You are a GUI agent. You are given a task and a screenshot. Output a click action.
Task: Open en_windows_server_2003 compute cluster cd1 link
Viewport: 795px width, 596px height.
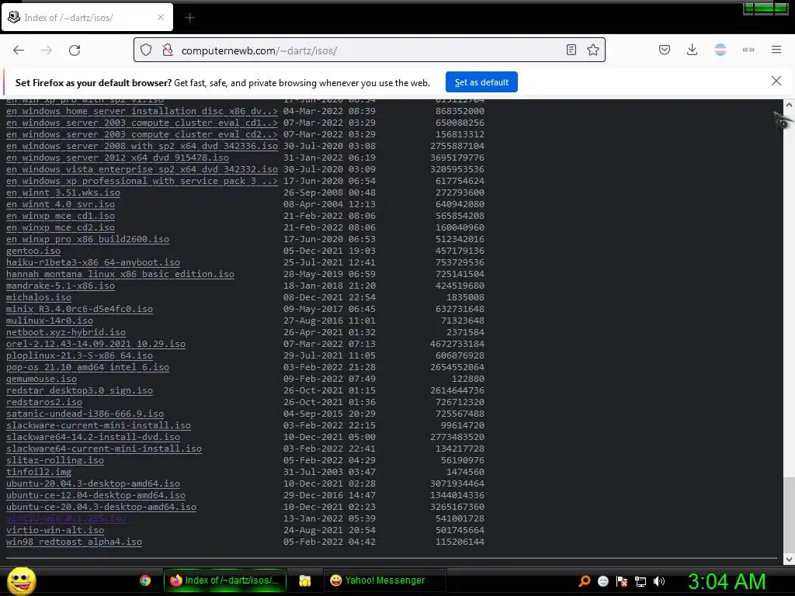[x=142, y=123]
